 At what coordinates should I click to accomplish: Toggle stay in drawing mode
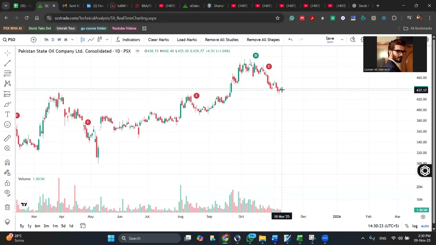7,173
